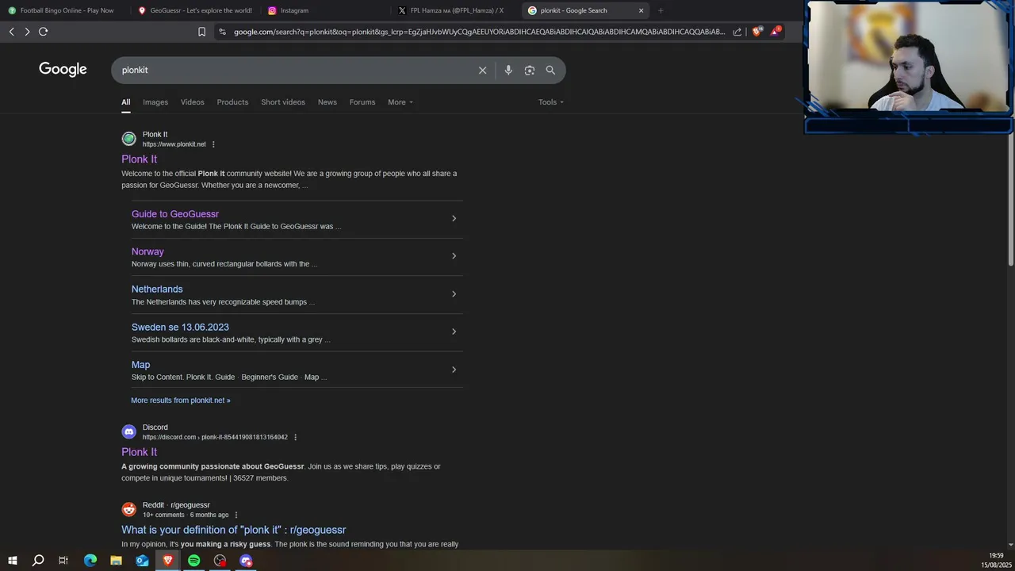Open the Discord Plonk It result title
This screenshot has height=571, width=1015.
click(139, 452)
